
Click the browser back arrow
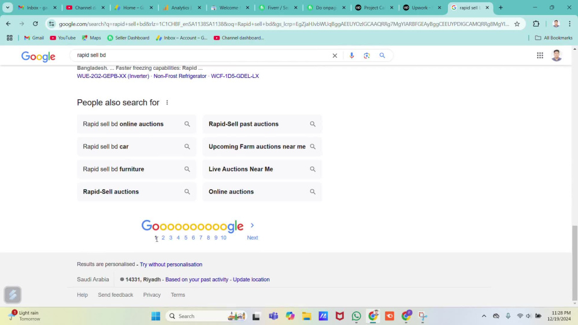pyautogui.click(x=9, y=24)
